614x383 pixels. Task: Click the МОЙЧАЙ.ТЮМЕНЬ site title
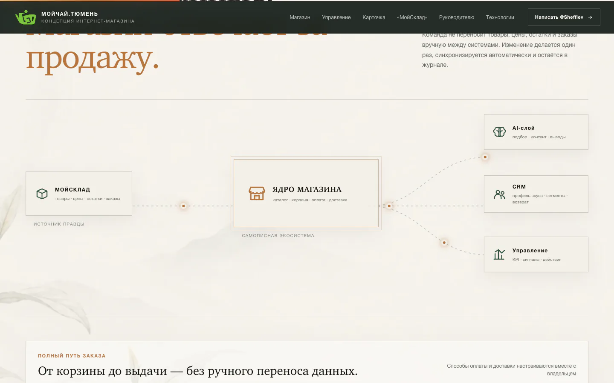(70, 14)
